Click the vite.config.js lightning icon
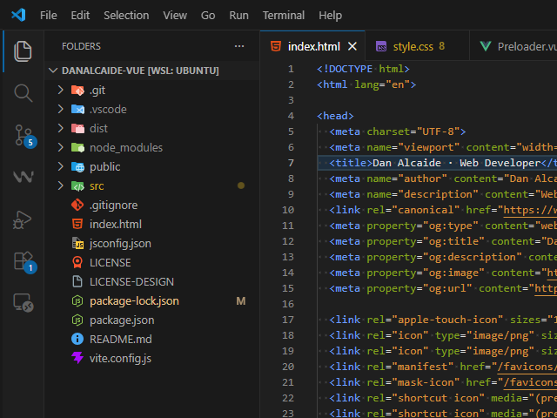 (77, 358)
